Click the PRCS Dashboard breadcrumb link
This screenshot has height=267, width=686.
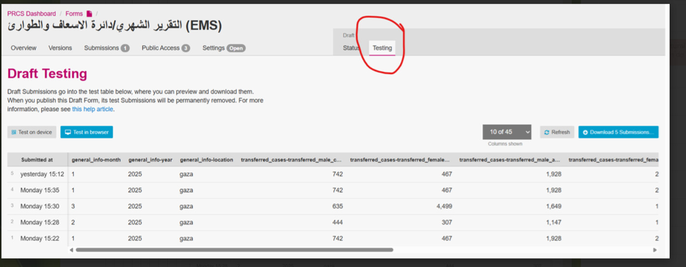(x=31, y=14)
